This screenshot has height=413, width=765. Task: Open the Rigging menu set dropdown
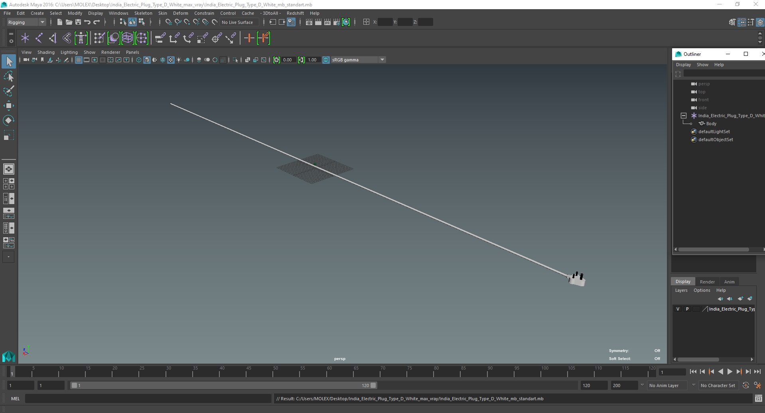pyautogui.click(x=26, y=22)
